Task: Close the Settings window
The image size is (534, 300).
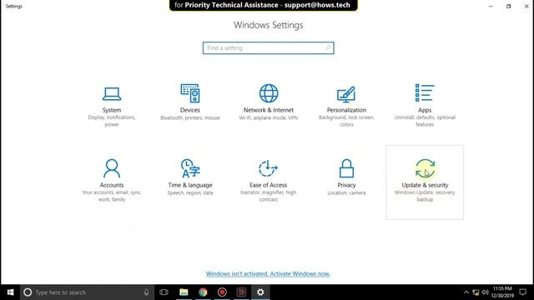Action: (x=526, y=6)
